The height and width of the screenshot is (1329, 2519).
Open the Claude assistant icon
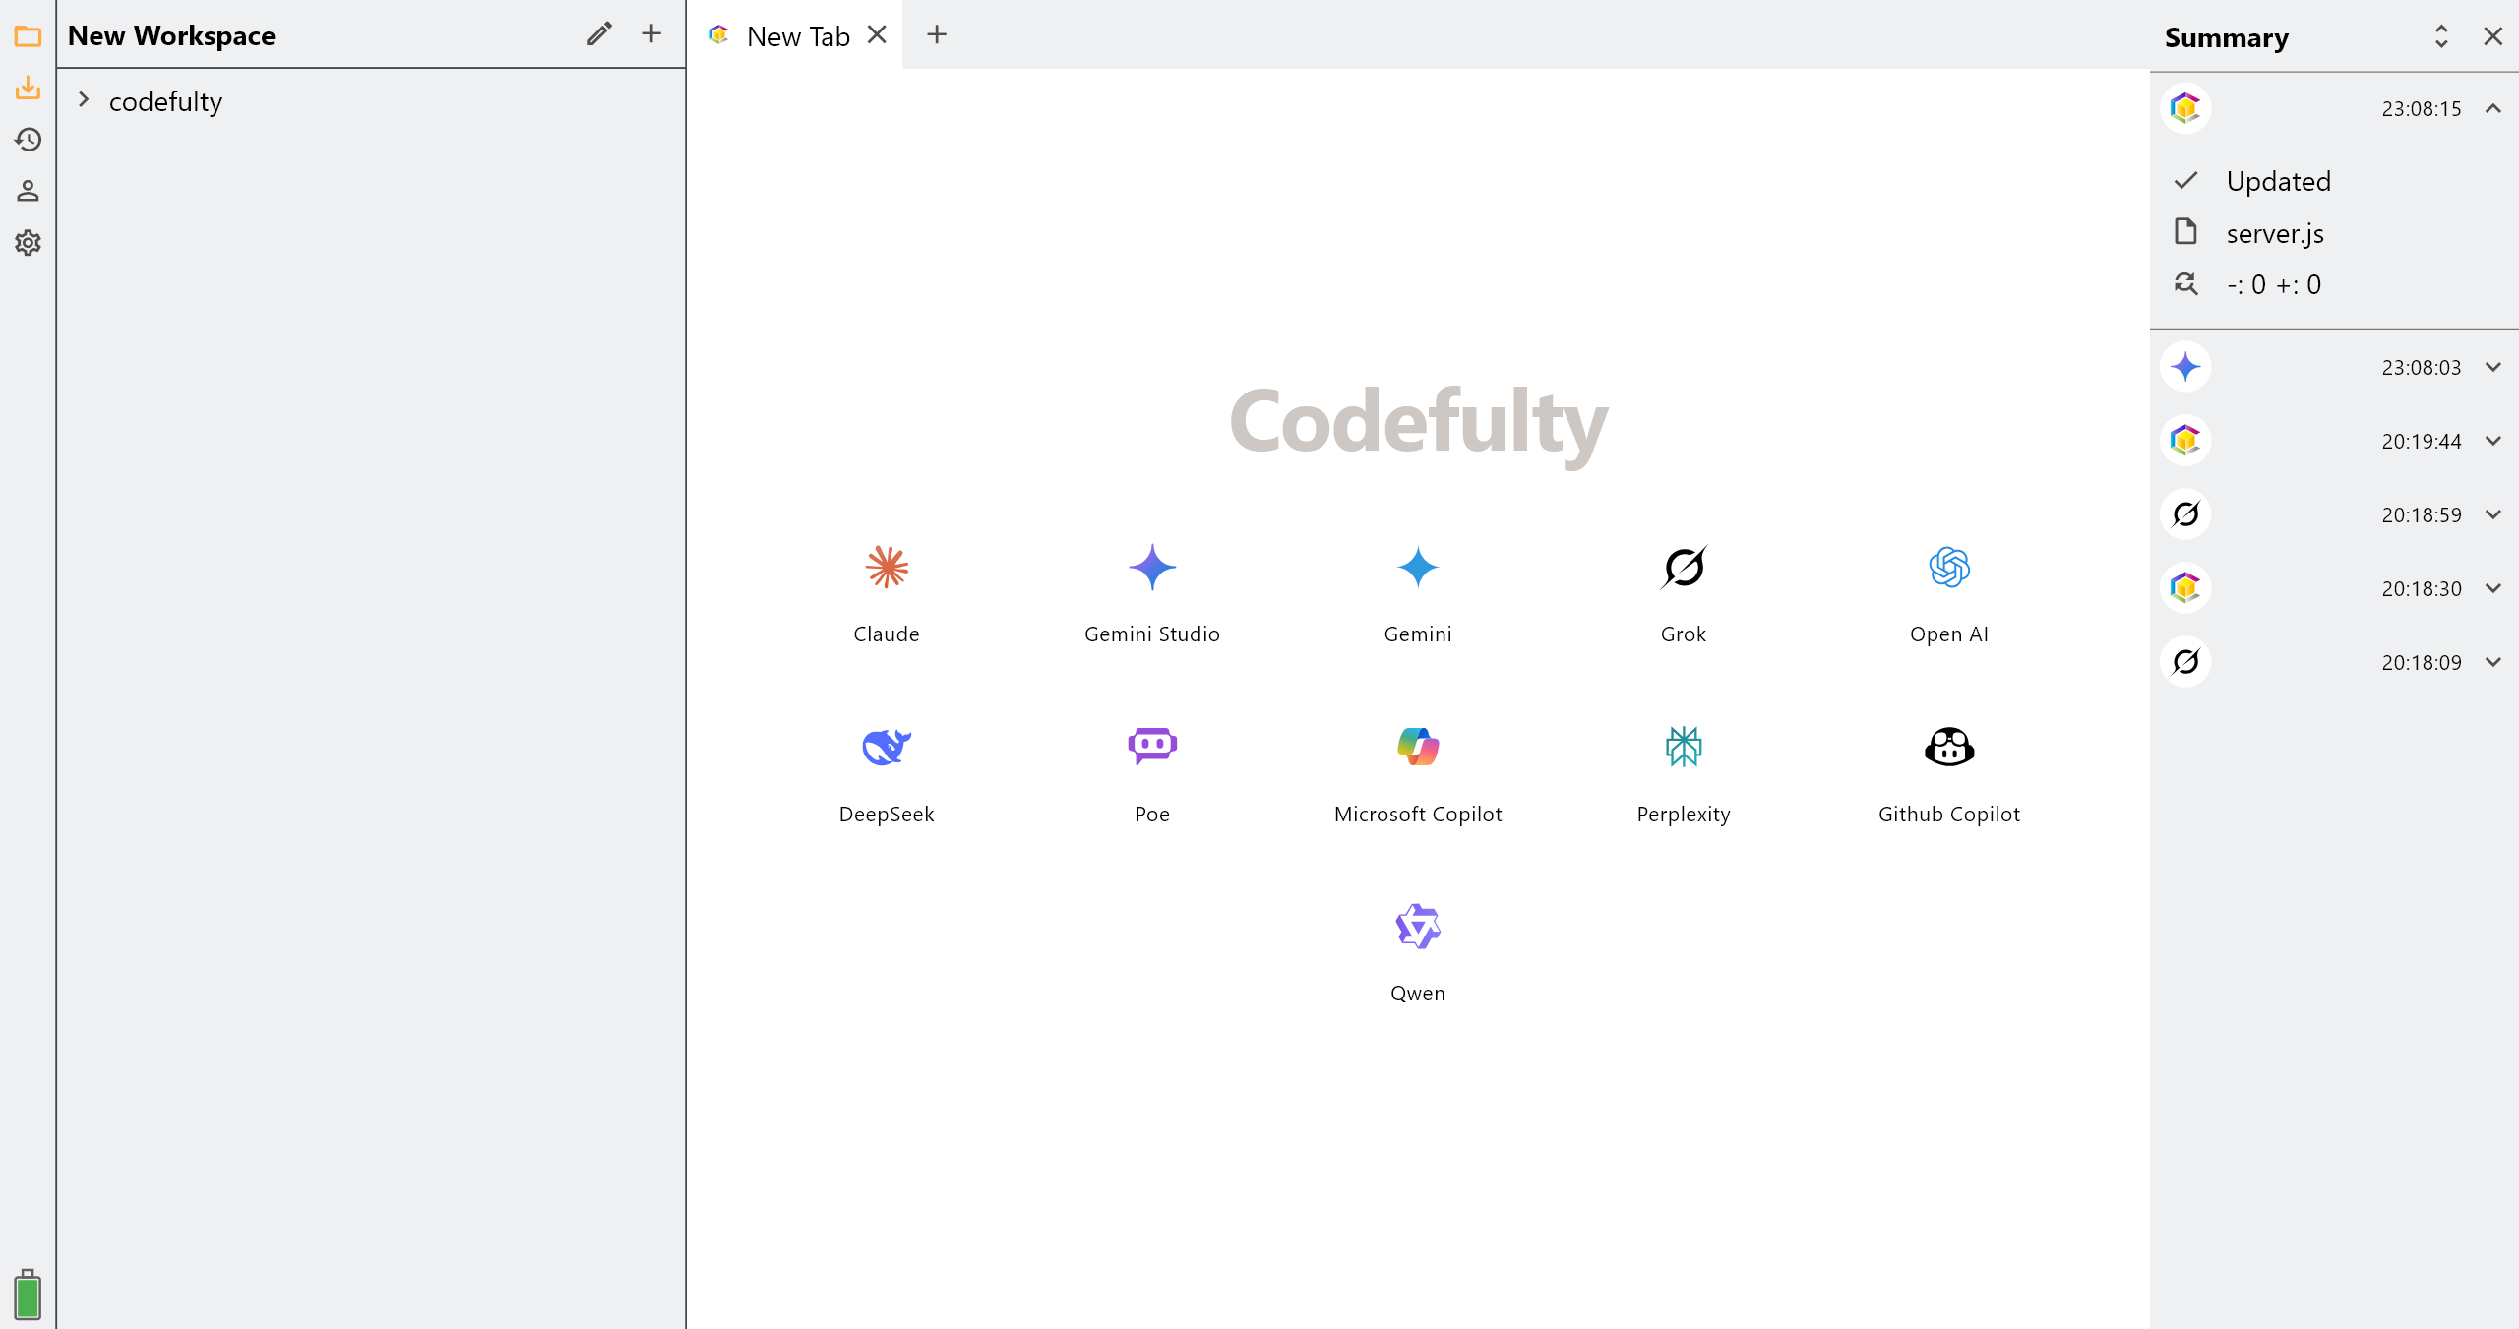[x=886, y=568]
